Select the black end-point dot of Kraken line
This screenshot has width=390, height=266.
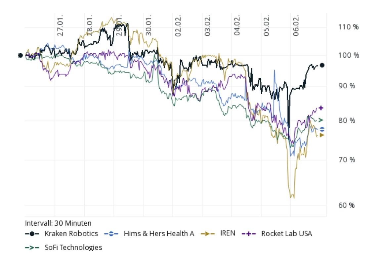(x=322, y=65)
